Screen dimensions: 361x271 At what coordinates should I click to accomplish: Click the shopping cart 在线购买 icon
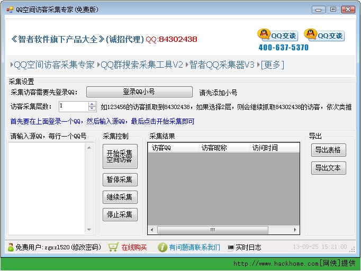[113, 247]
